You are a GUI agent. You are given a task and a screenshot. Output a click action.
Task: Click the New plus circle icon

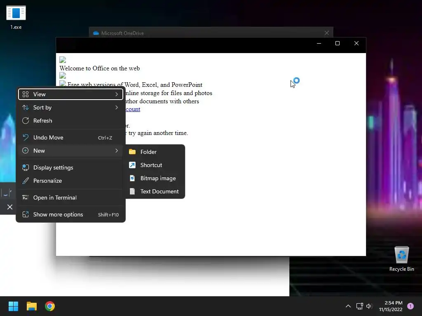pyautogui.click(x=25, y=151)
